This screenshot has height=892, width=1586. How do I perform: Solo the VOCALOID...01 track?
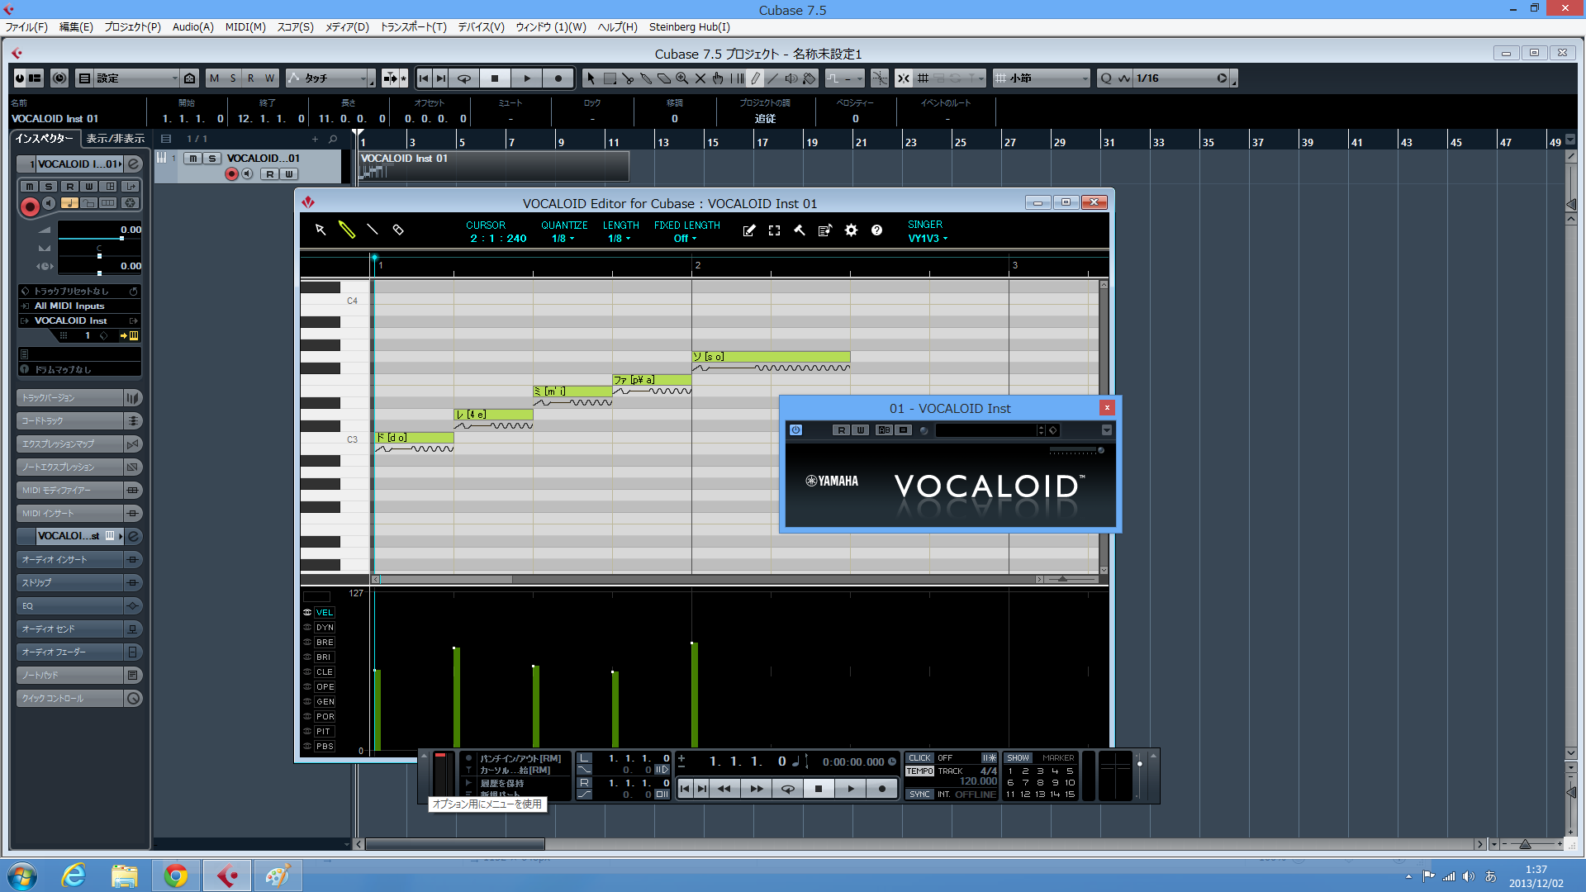coord(212,158)
